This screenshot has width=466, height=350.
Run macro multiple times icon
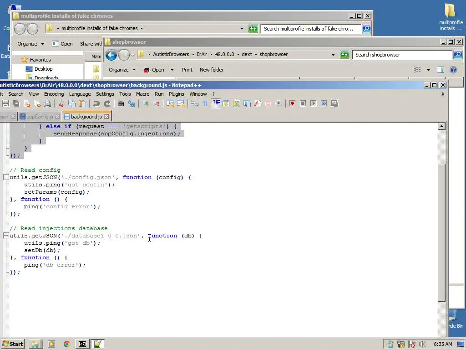point(324,103)
